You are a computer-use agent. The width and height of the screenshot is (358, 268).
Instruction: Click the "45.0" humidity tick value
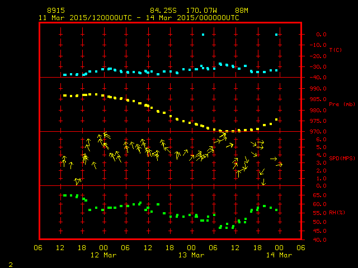click(319, 231)
